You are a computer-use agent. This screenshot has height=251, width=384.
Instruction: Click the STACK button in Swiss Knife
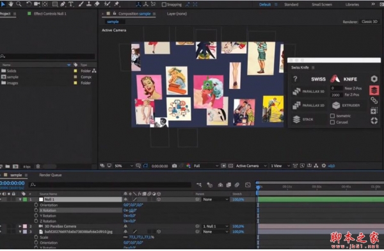[x=309, y=119]
